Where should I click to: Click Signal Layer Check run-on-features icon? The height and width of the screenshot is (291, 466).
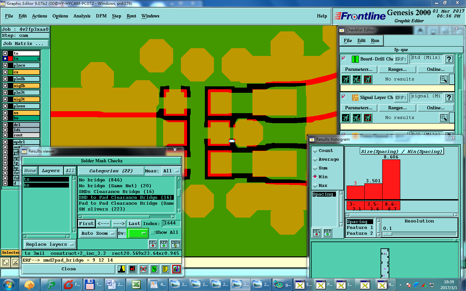(357, 118)
